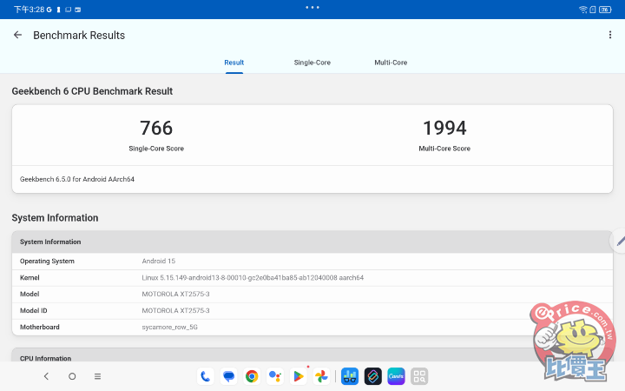Tap the three-dot window handle at the top
Image resolution: width=625 pixels, height=391 pixels.
[312, 7]
